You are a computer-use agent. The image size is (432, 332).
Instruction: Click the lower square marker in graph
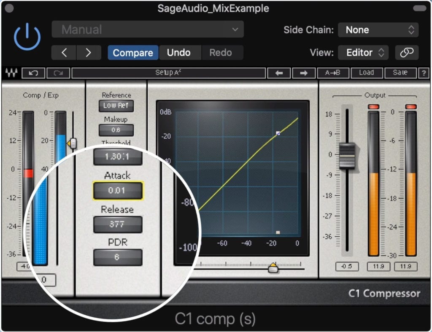click(x=278, y=232)
